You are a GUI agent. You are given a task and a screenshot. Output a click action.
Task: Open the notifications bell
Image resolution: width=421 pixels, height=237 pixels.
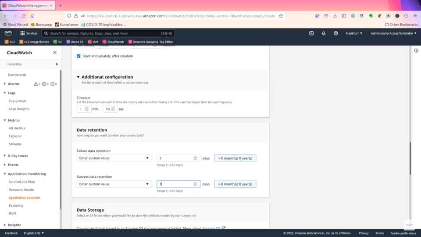point(324,33)
